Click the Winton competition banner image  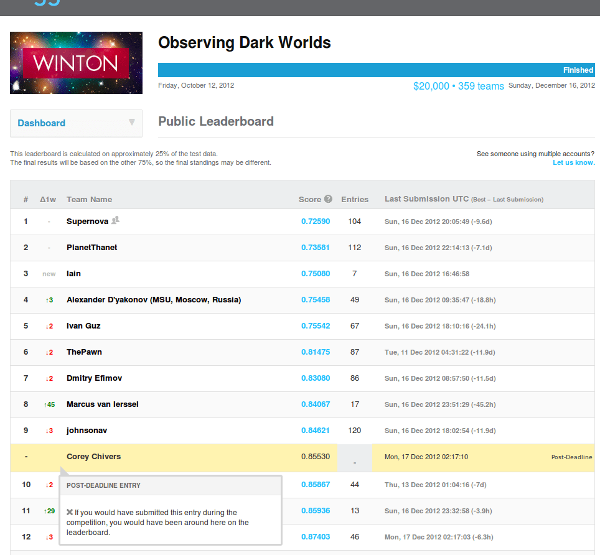pos(76,63)
